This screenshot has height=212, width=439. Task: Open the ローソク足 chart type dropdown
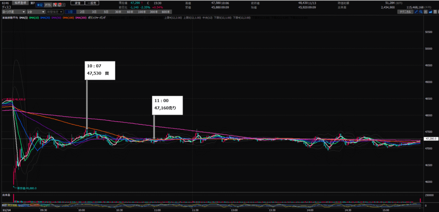tap(13, 12)
